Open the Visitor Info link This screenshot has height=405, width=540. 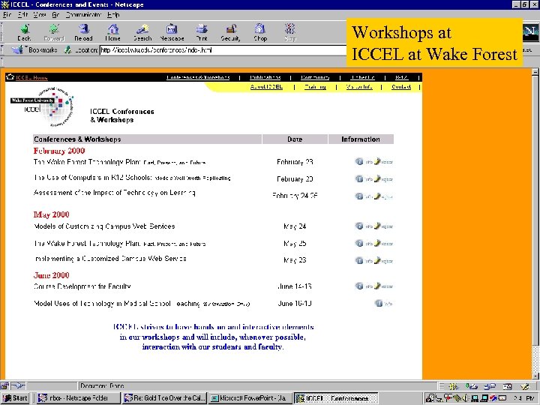pos(359,87)
